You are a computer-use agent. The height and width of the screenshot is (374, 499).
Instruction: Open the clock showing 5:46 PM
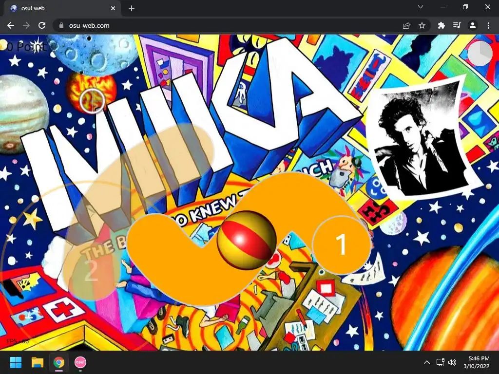(476, 362)
